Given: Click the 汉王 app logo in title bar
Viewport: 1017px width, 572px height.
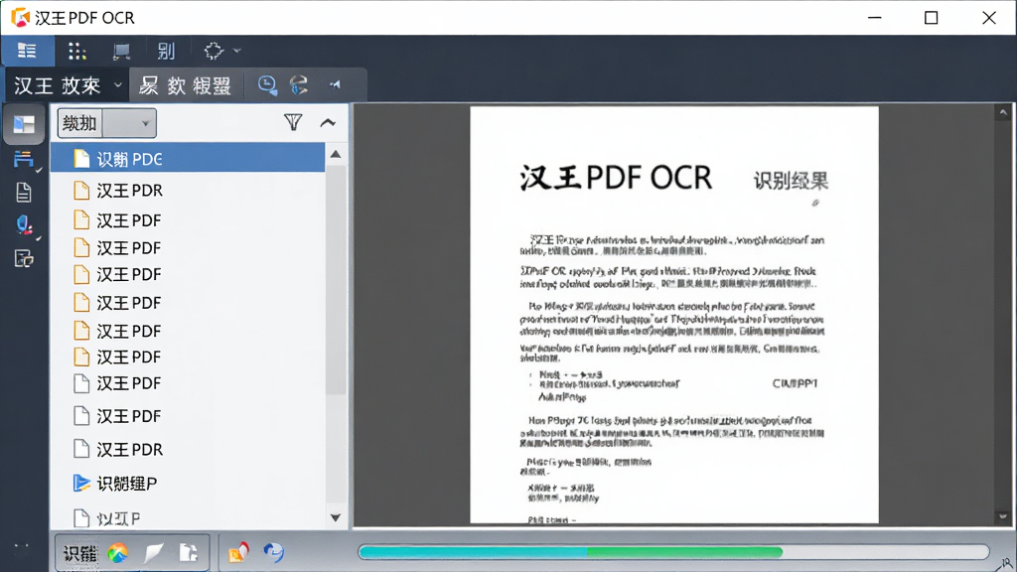Looking at the screenshot, I should click(x=20, y=18).
